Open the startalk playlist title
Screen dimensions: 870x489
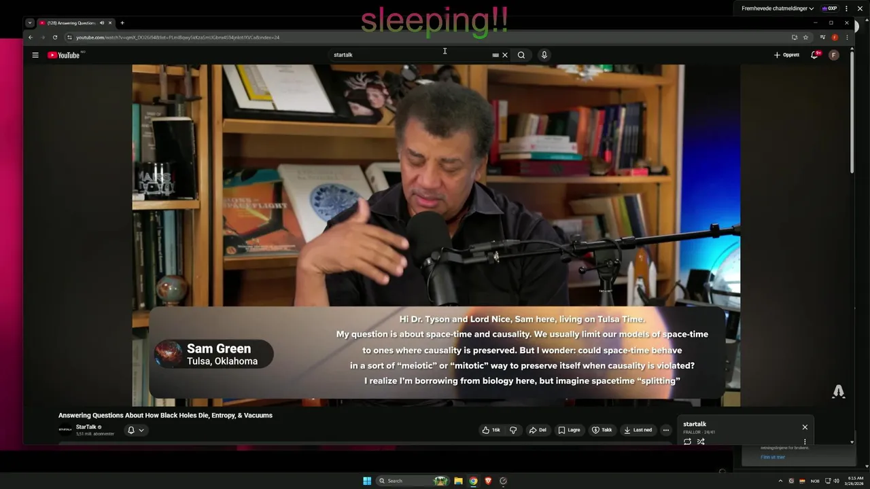point(695,424)
